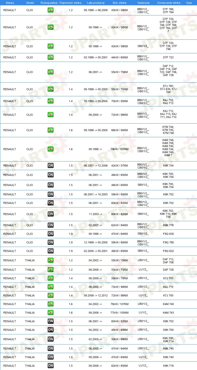Viewport: 197px width, 370px height.
Task: Click petrol icon in Clio D7F 722 row
Action: coord(50,57)
